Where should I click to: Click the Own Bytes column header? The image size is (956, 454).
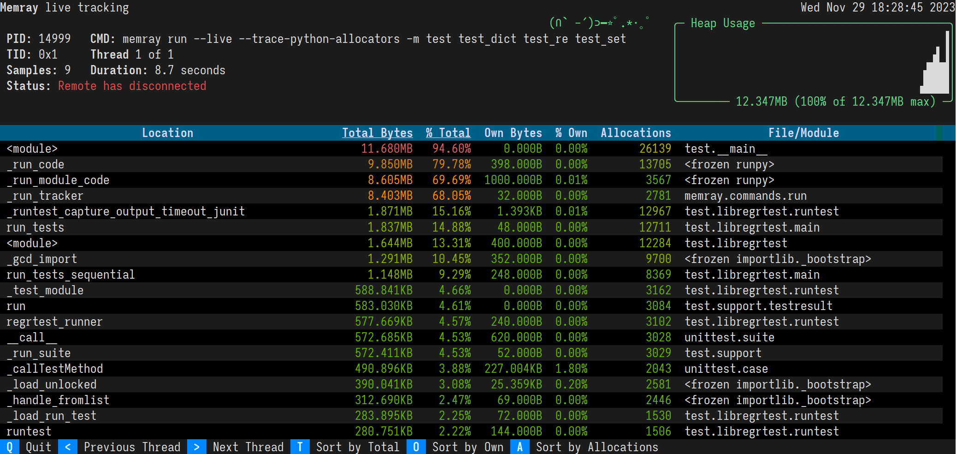tap(513, 133)
